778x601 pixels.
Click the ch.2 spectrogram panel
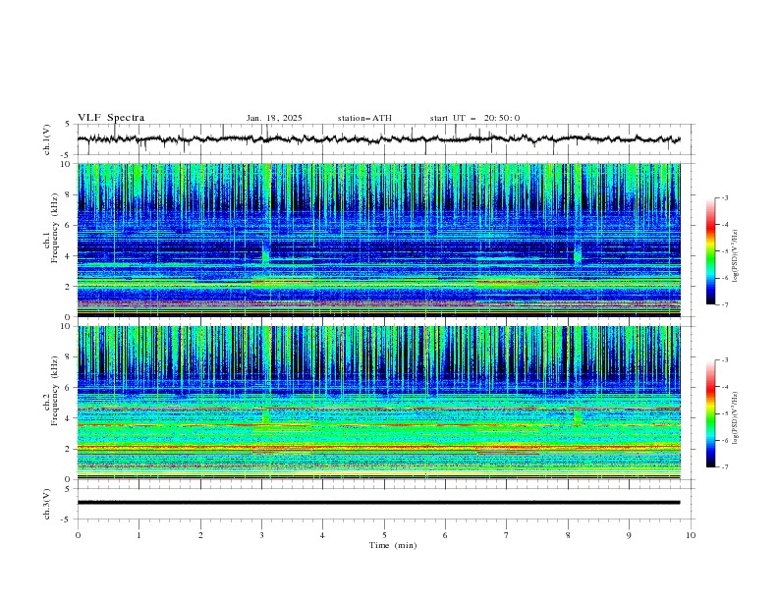click(x=378, y=403)
